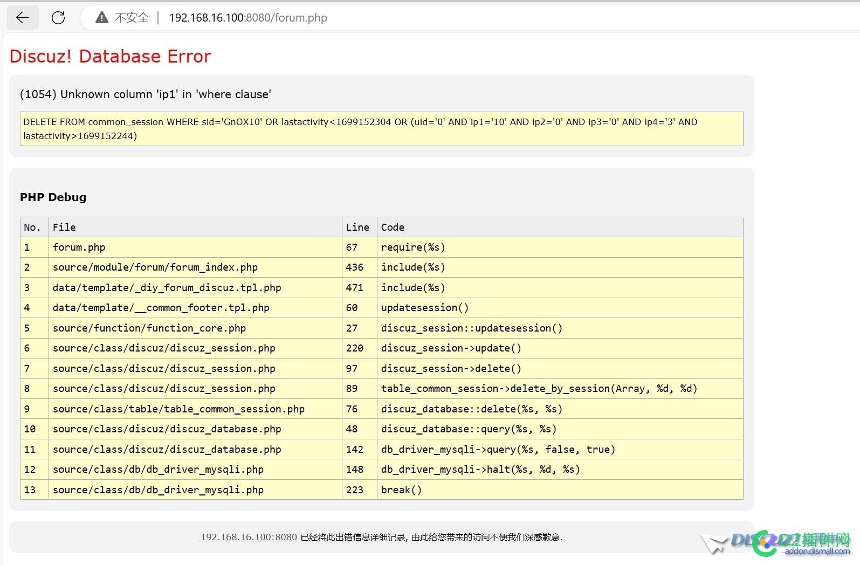Select db_driver_mysqli.php file in row 12

click(x=195, y=470)
